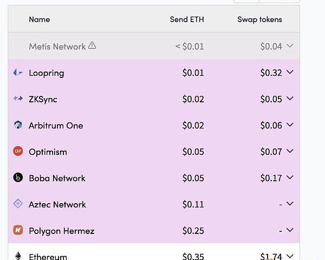Click the ZKSync arrows icon
325x260 pixels.
point(18,99)
